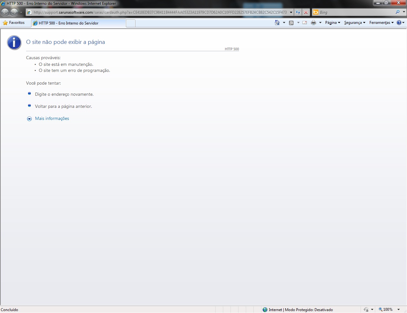Select the HTTP 500 Erro Interno tab

pos(79,23)
